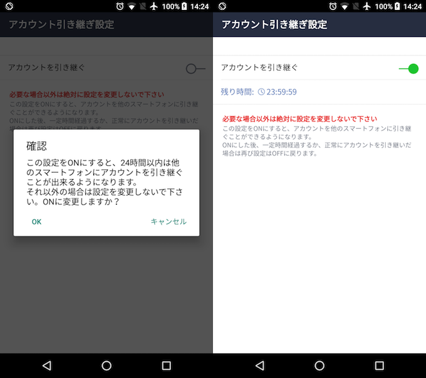Tap clock icon beside 残り時間 countdown
Viewport: 426px width, 378px height.
click(261, 92)
